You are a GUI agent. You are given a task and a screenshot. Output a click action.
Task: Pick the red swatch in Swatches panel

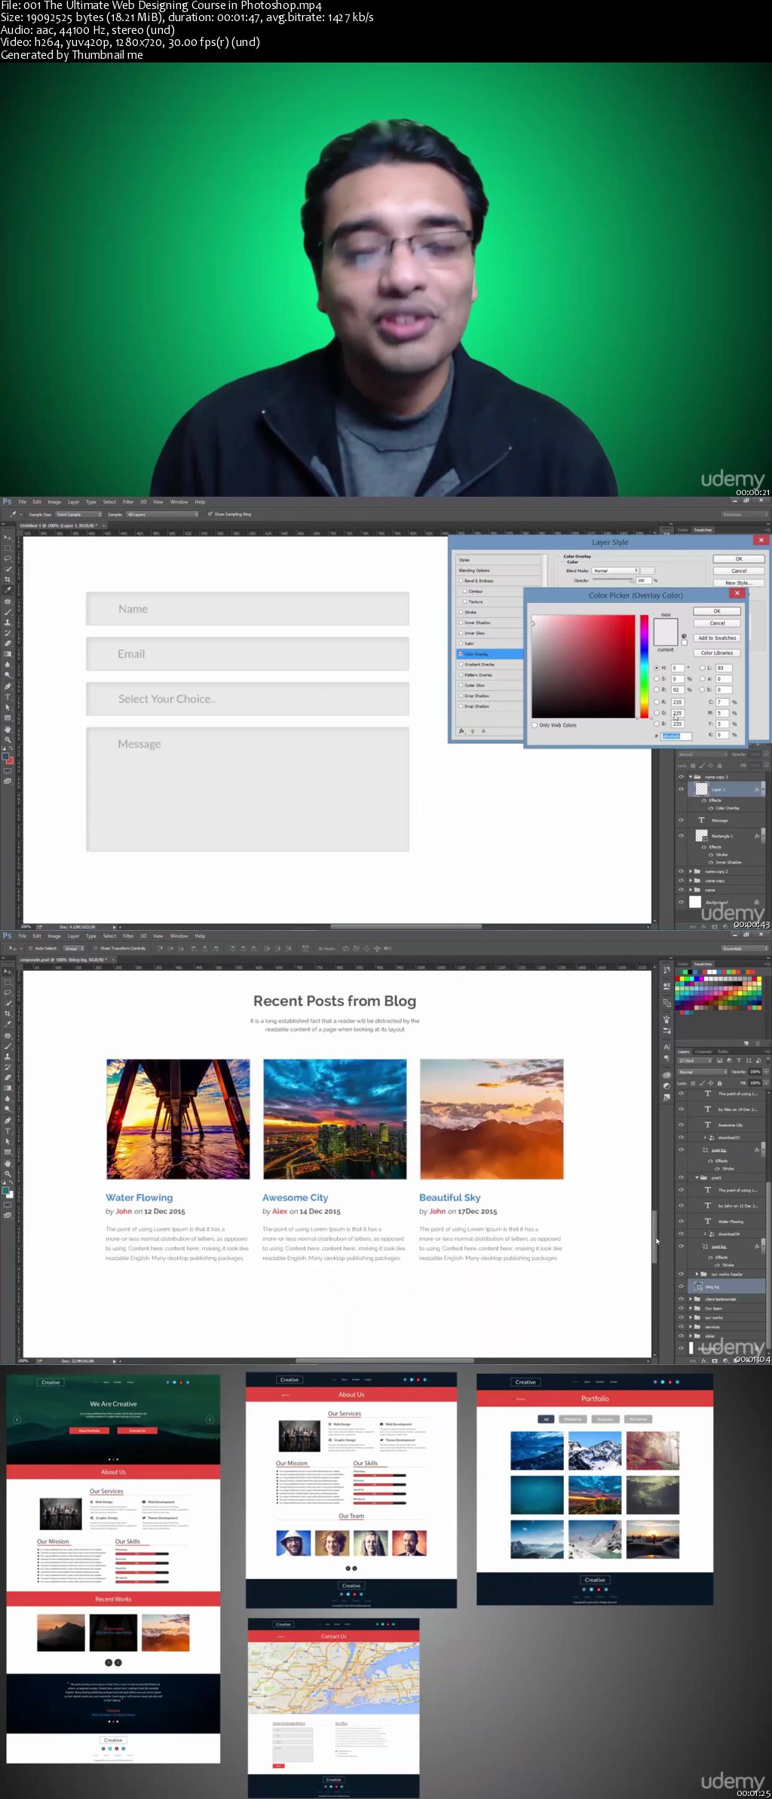[678, 979]
